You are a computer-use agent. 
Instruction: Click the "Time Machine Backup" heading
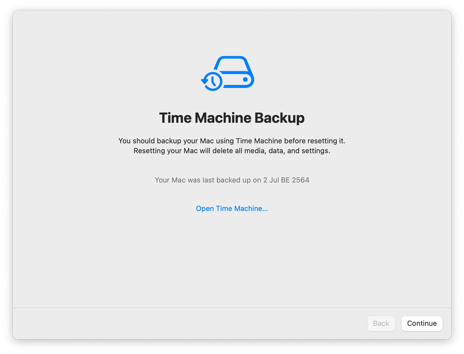click(232, 118)
